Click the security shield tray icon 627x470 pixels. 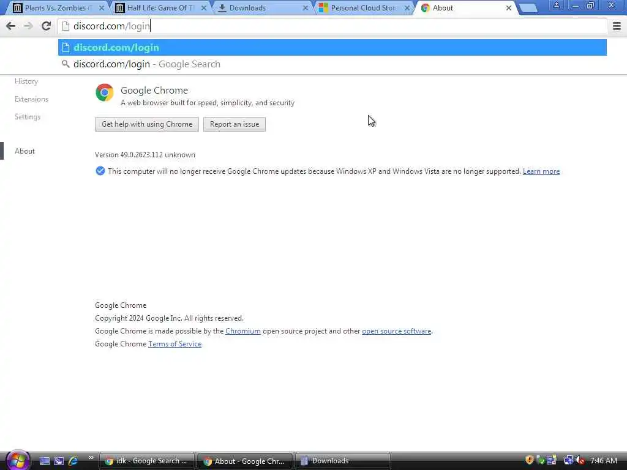(530, 460)
